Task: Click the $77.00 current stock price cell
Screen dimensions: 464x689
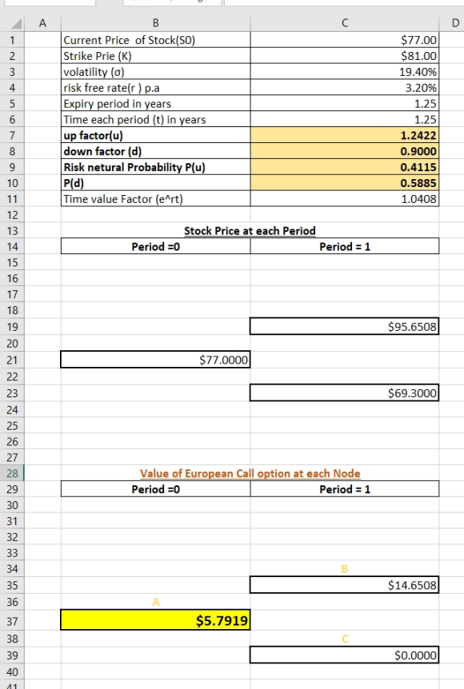Action: 344,40
